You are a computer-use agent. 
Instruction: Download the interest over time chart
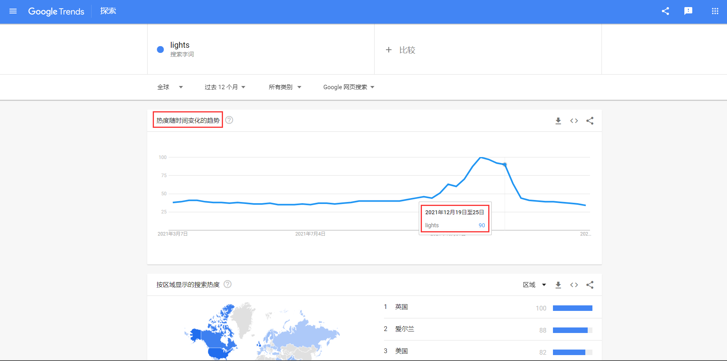[558, 121]
